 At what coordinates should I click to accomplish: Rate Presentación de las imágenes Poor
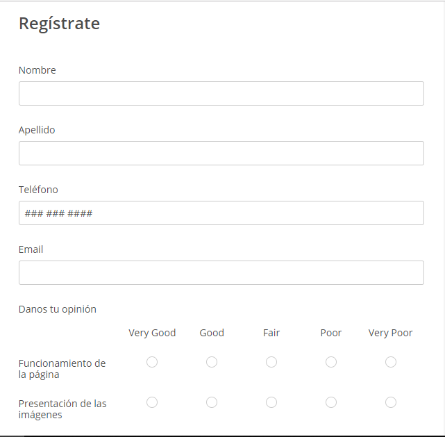331,402
